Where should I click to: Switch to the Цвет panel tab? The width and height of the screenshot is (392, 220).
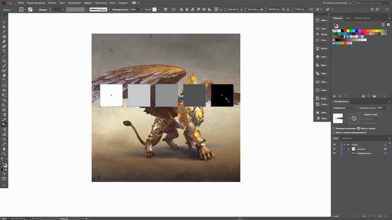tap(348, 18)
